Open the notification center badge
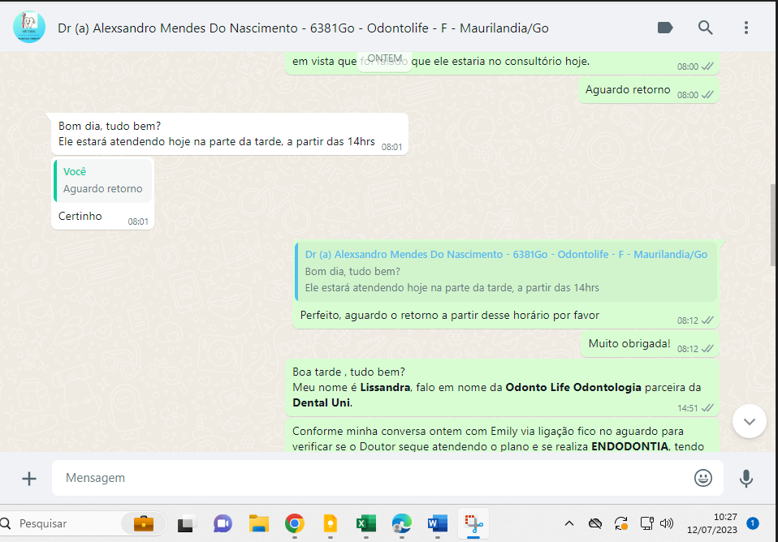 [753, 523]
